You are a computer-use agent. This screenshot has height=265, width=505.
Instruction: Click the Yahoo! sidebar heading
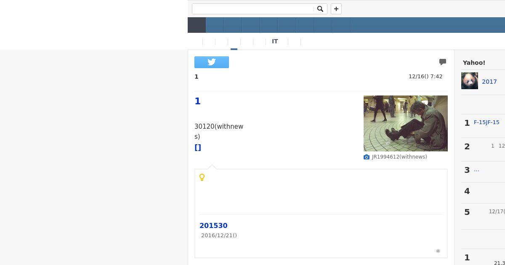474,63
